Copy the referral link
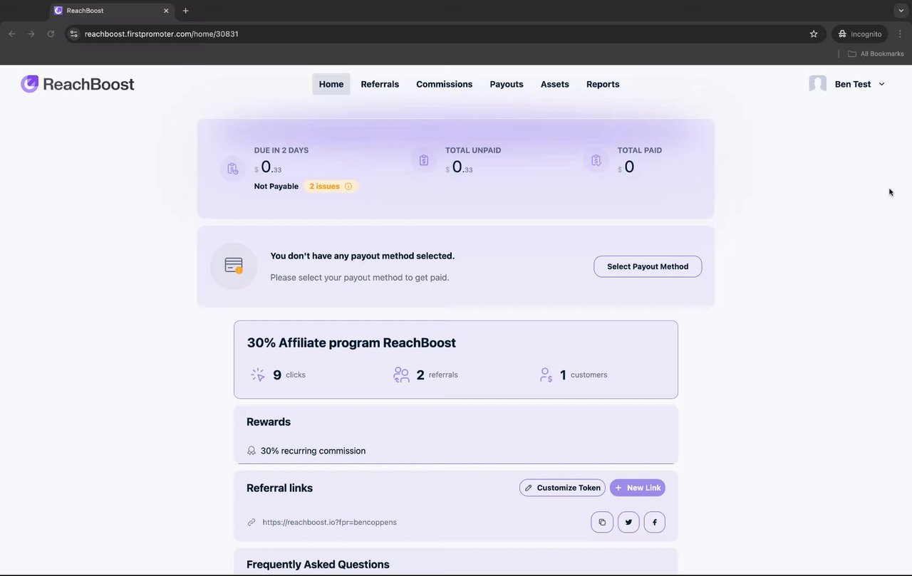 pyautogui.click(x=602, y=522)
